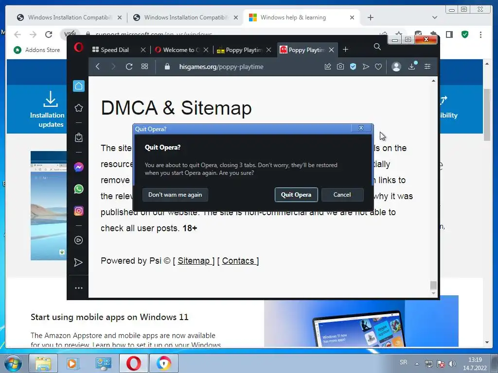Open Windows Media Player from taskbar
498x373 pixels.
point(73,363)
